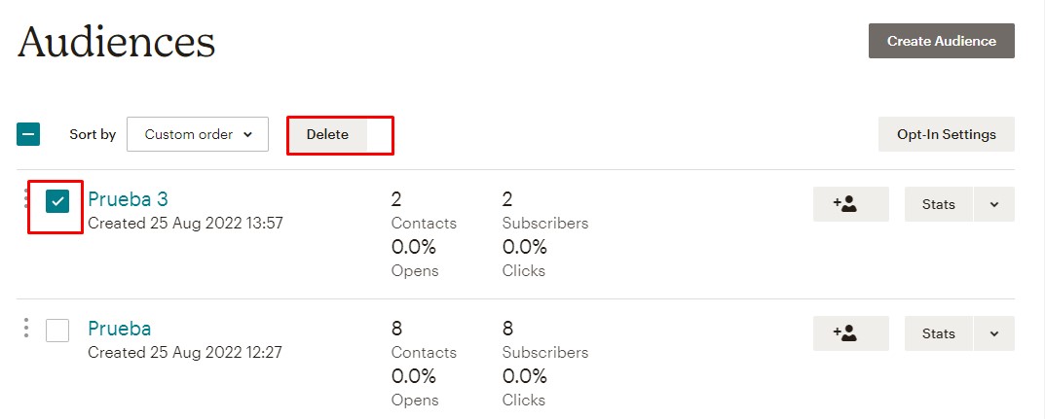The height and width of the screenshot is (419, 1045).
Task: View Stats for Prueba audience
Action: (939, 333)
